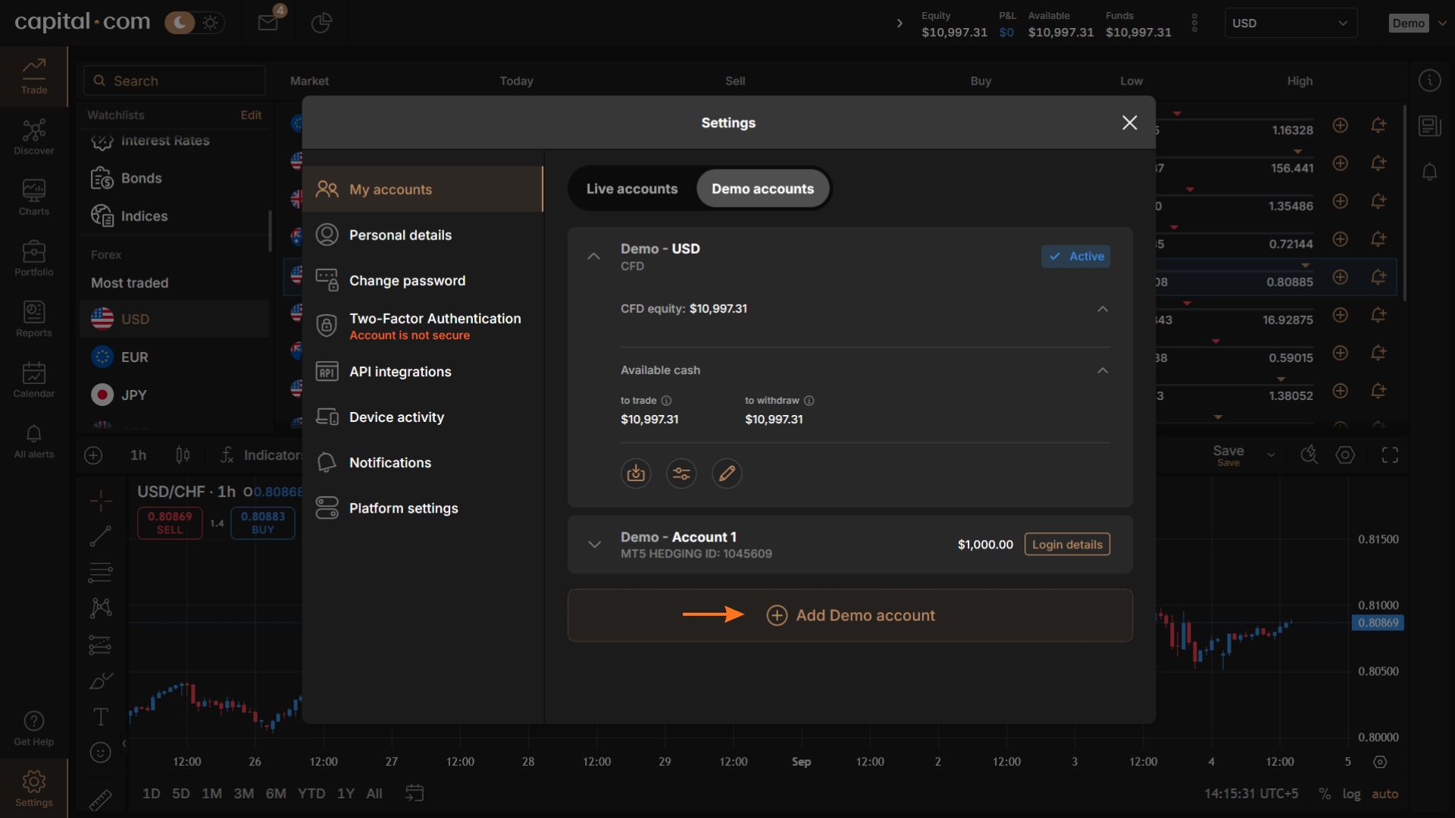Open the news panel icon on right
The height and width of the screenshot is (818, 1455).
[x=1429, y=126]
